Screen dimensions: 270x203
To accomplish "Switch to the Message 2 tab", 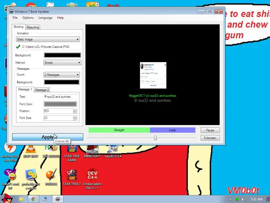I will pos(42,90).
